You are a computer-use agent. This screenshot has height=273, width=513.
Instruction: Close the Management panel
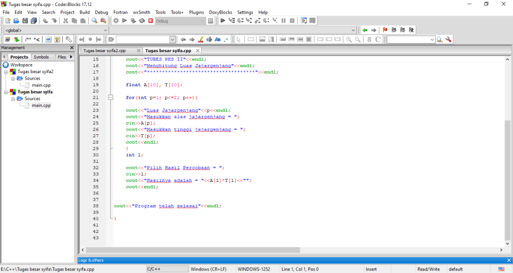click(x=72, y=48)
